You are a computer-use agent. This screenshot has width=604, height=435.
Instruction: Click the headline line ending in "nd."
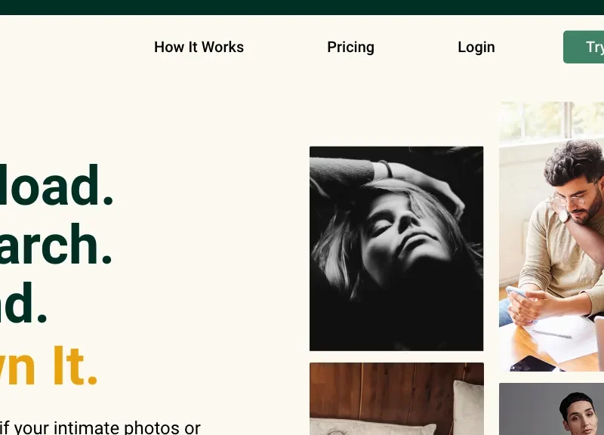point(23,304)
